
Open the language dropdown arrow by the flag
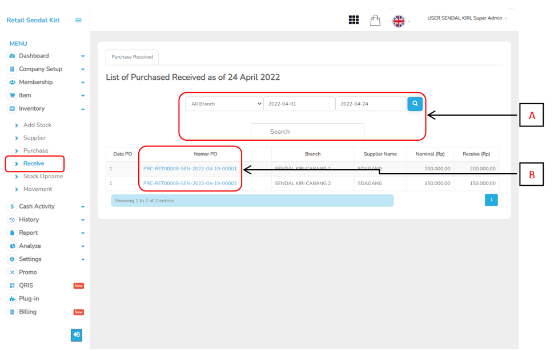pos(409,22)
